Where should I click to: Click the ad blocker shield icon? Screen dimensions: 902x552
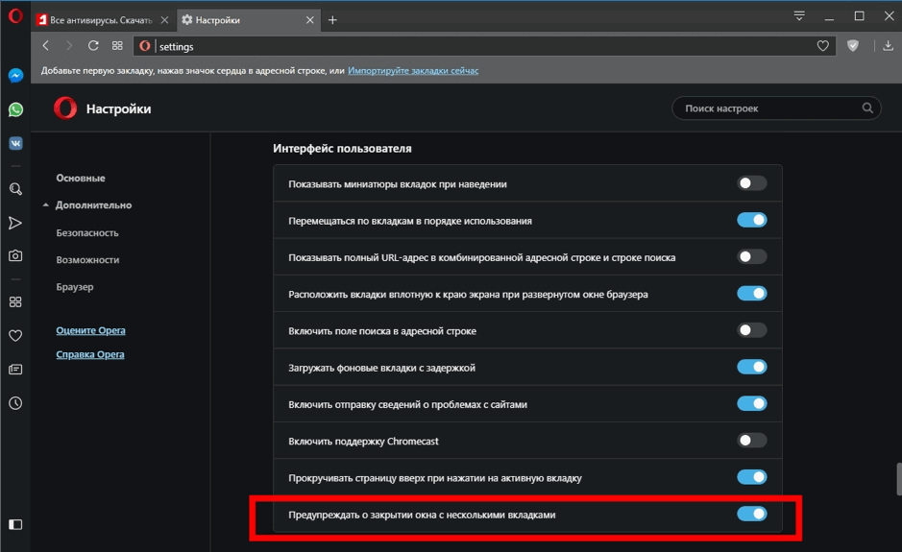point(852,45)
